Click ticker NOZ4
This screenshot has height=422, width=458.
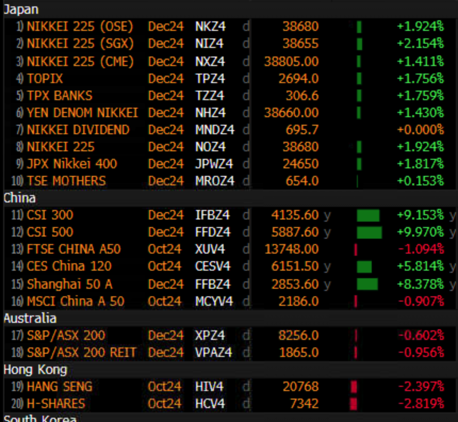(x=210, y=147)
